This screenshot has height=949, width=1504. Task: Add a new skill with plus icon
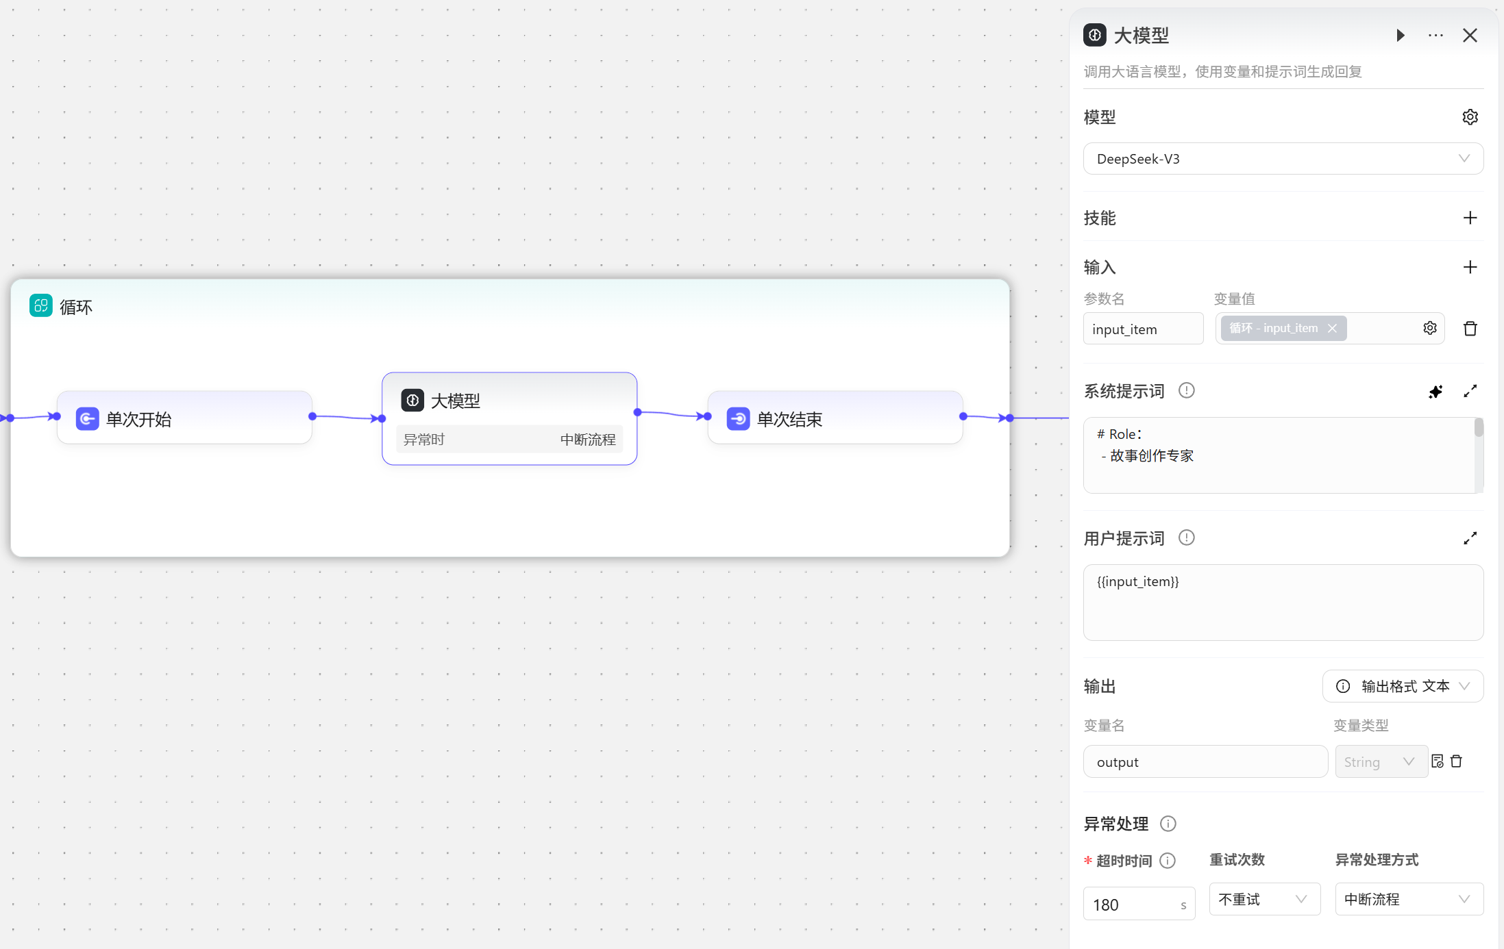click(1470, 218)
